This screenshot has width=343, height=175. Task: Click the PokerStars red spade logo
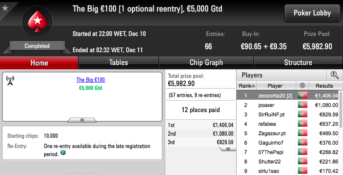click(x=37, y=21)
